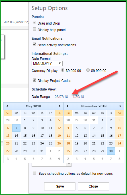The height and width of the screenshot is (195, 127).
Task: Go to next month on November 2018 calendar
Action: pyautogui.click(x=120, y=106)
